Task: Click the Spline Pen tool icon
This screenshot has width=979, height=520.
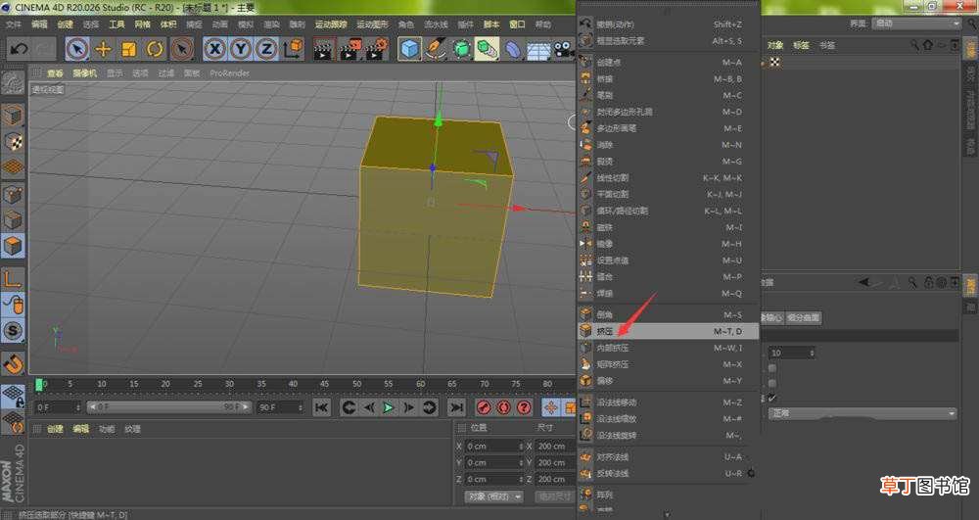Action: (436, 49)
